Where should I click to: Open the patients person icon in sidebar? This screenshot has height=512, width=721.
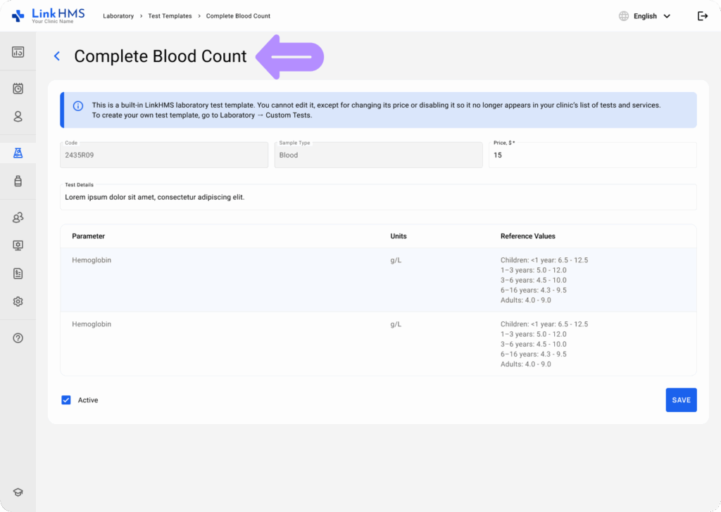pyautogui.click(x=18, y=117)
